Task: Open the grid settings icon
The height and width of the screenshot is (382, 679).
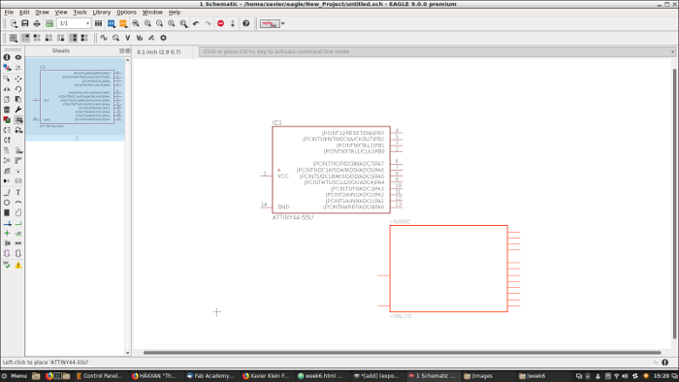Action: tap(14, 38)
